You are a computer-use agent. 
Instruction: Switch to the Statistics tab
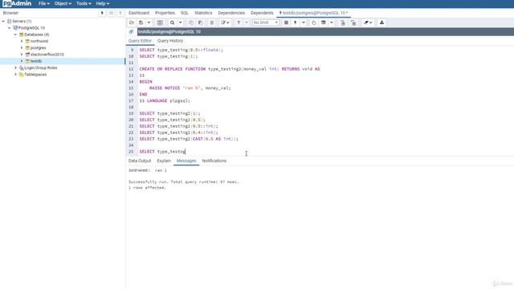(203, 13)
